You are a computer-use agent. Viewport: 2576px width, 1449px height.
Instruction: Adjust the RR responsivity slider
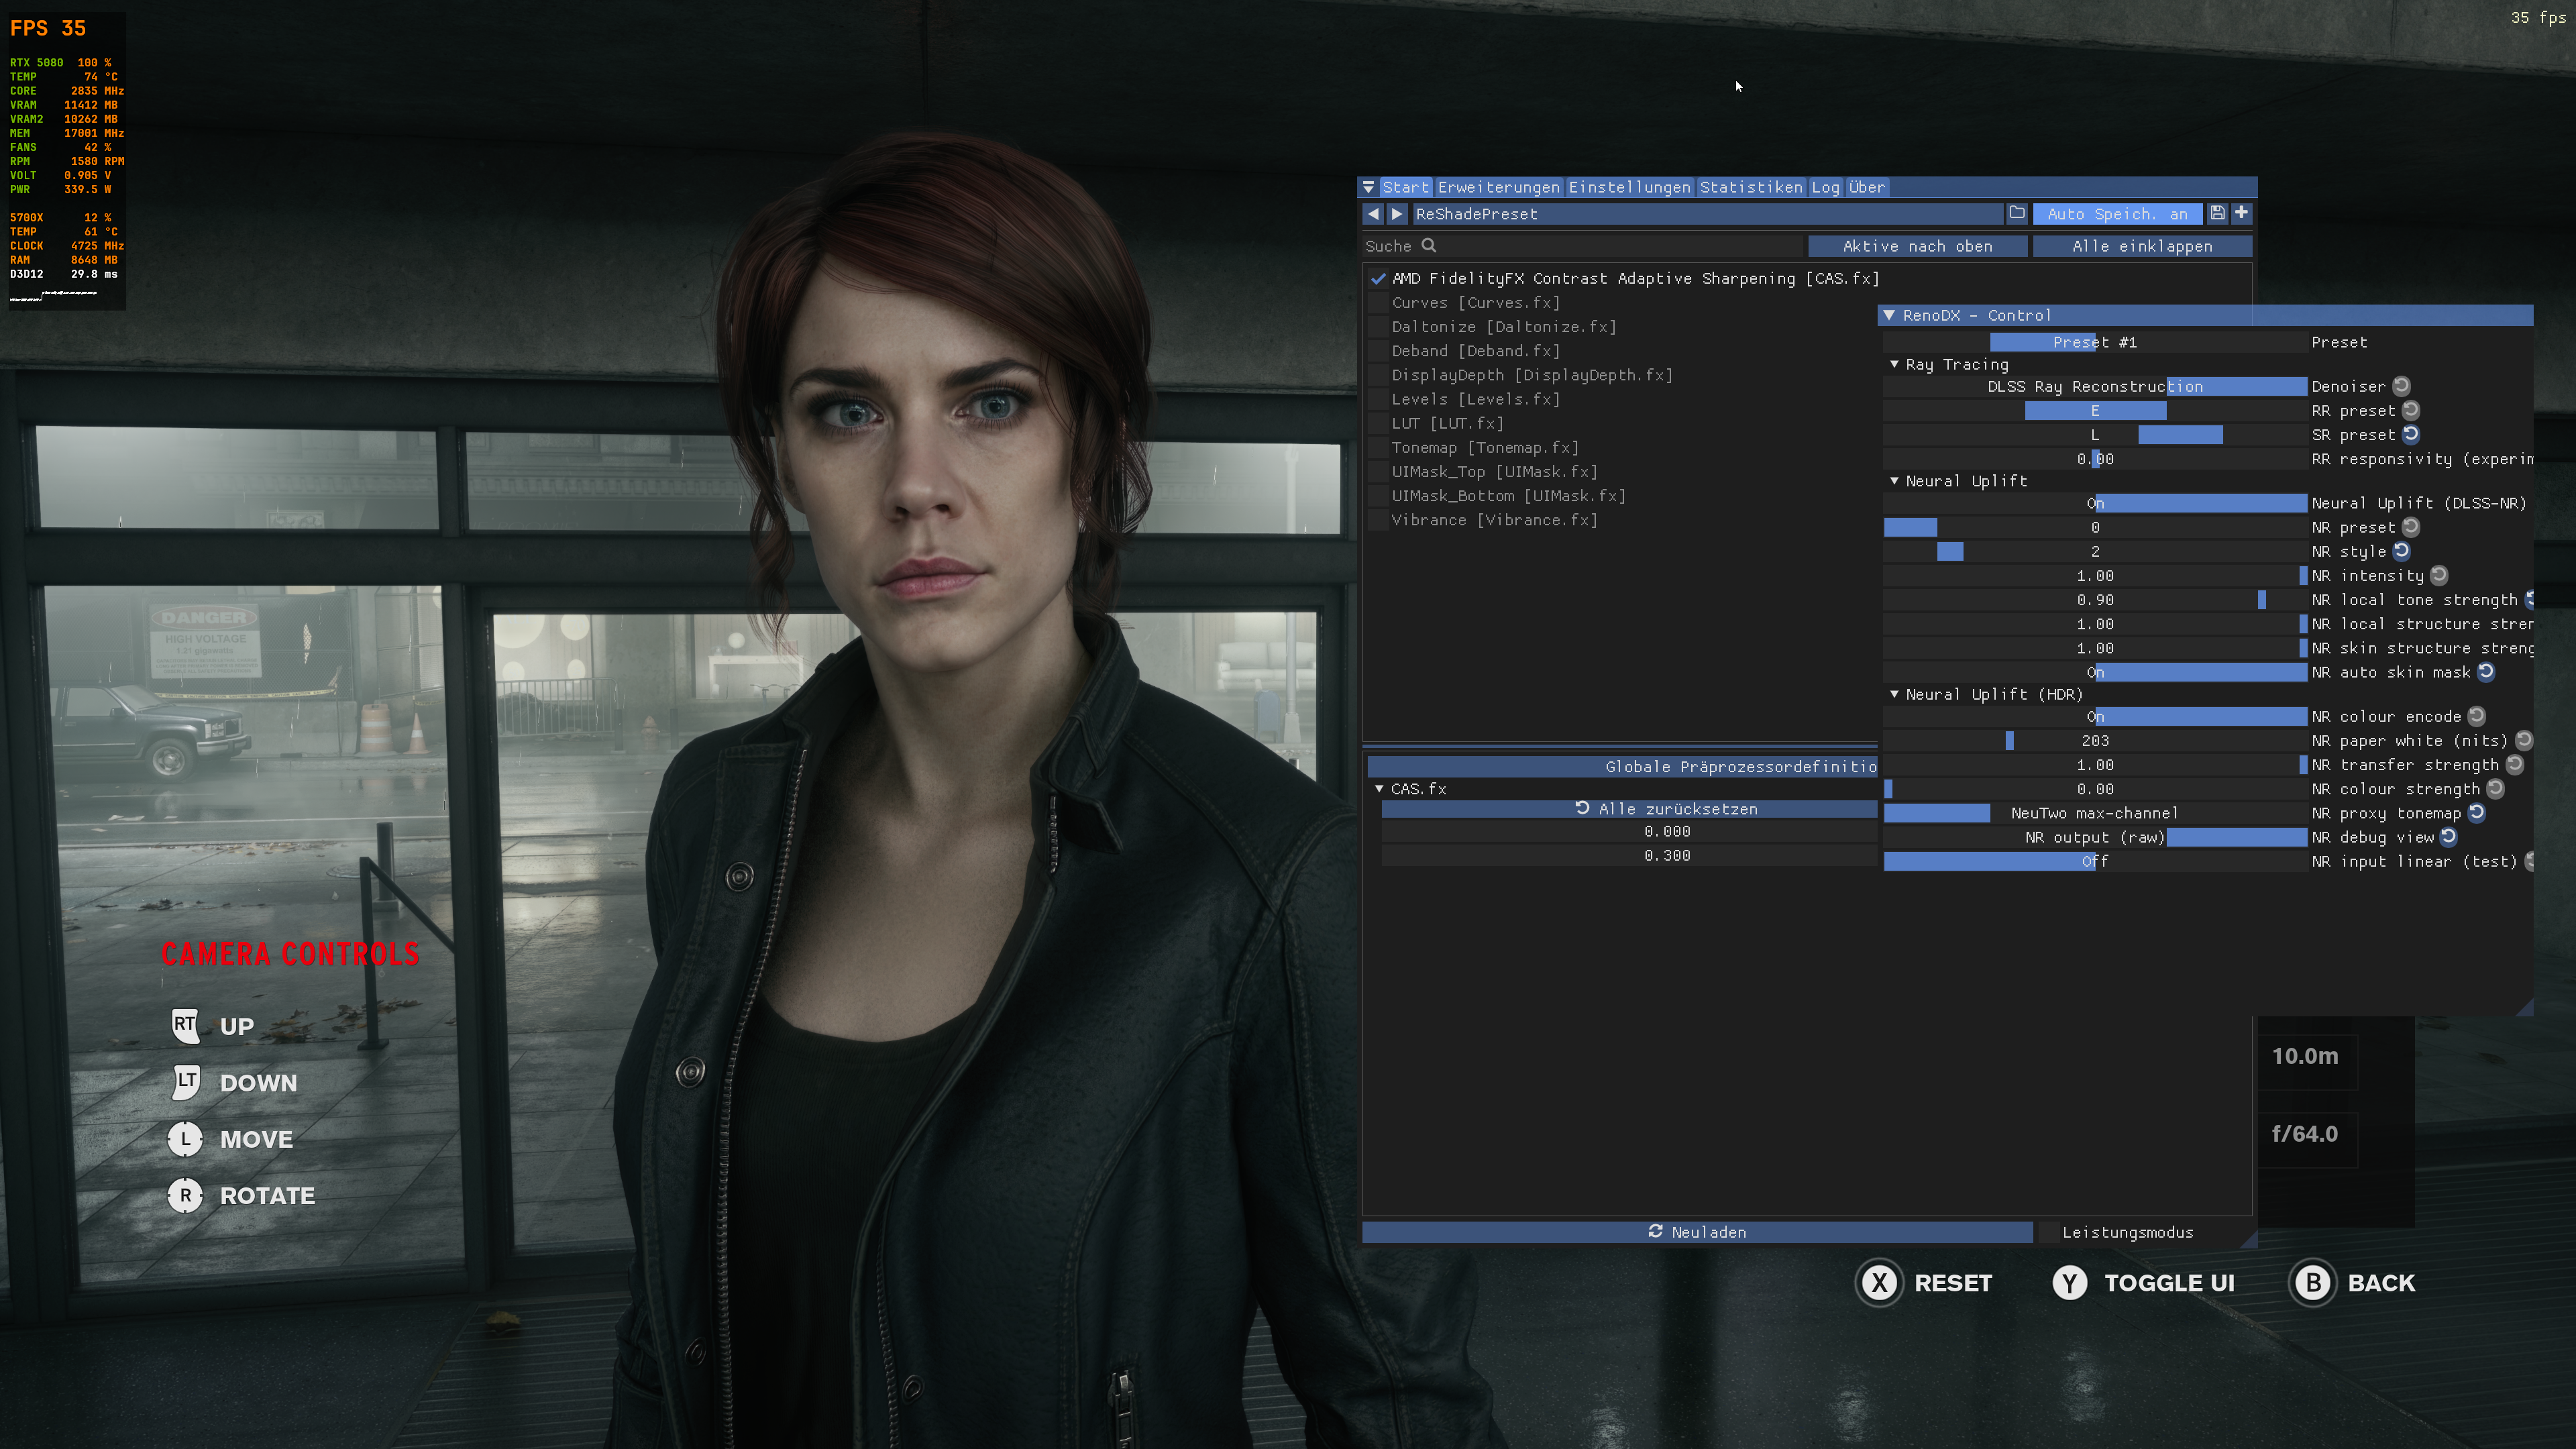(x=2095, y=459)
